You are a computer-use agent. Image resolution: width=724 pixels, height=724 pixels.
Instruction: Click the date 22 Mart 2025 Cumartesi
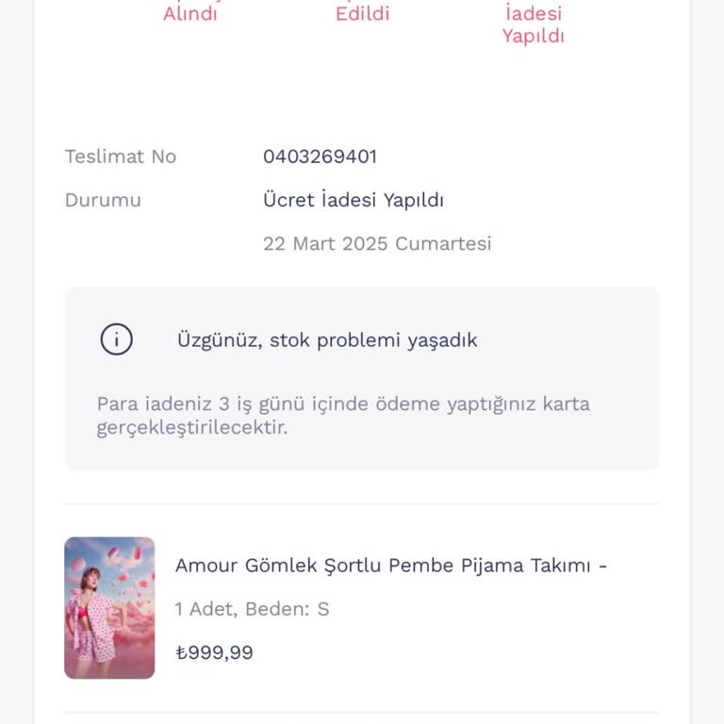pyautogui.click(x=377, y=243)
